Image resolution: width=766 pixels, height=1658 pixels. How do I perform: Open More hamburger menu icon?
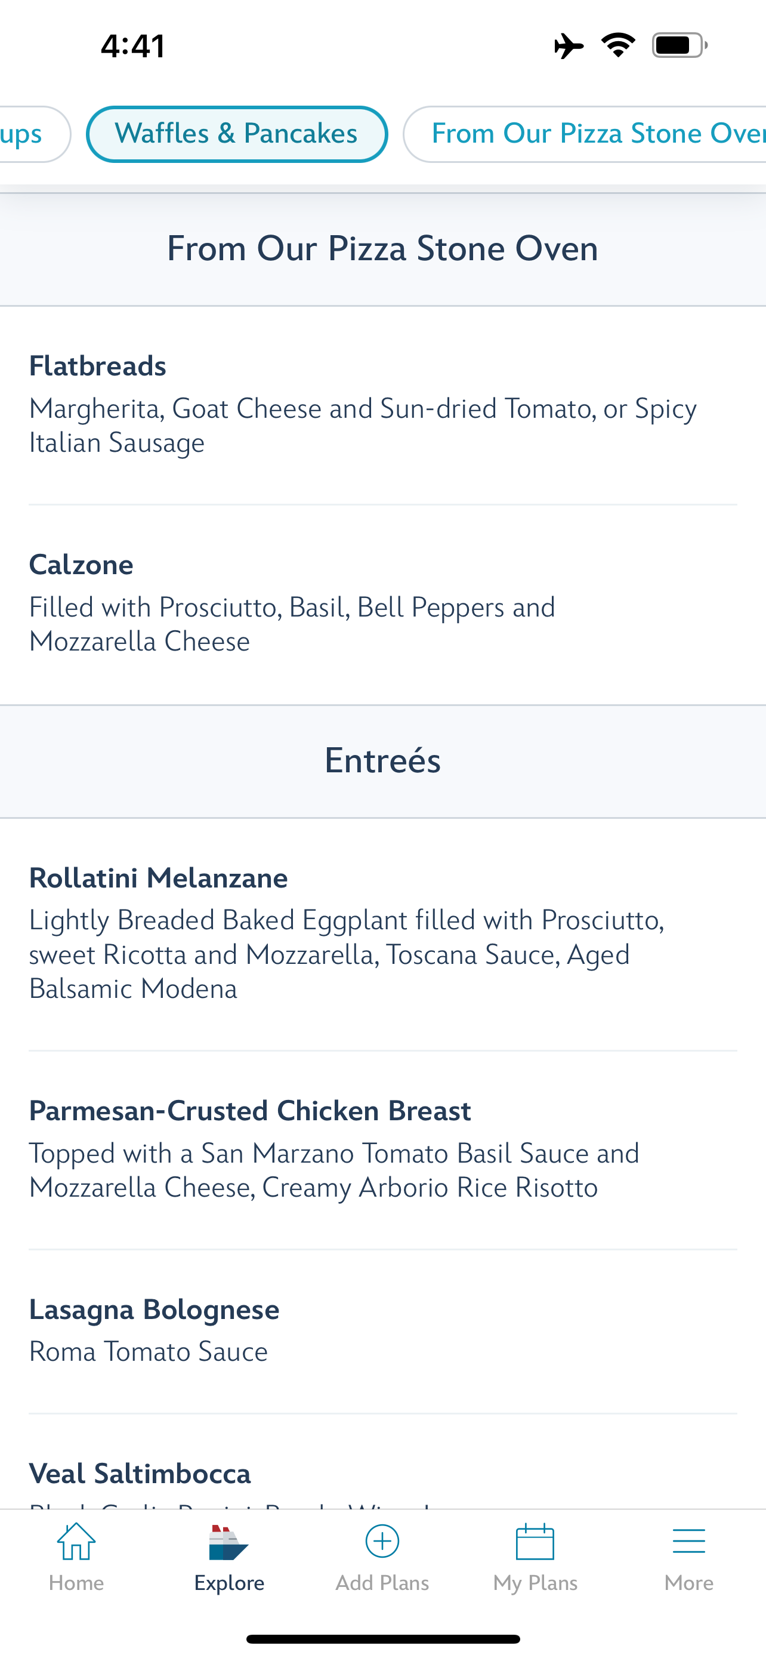(688, 1542)
